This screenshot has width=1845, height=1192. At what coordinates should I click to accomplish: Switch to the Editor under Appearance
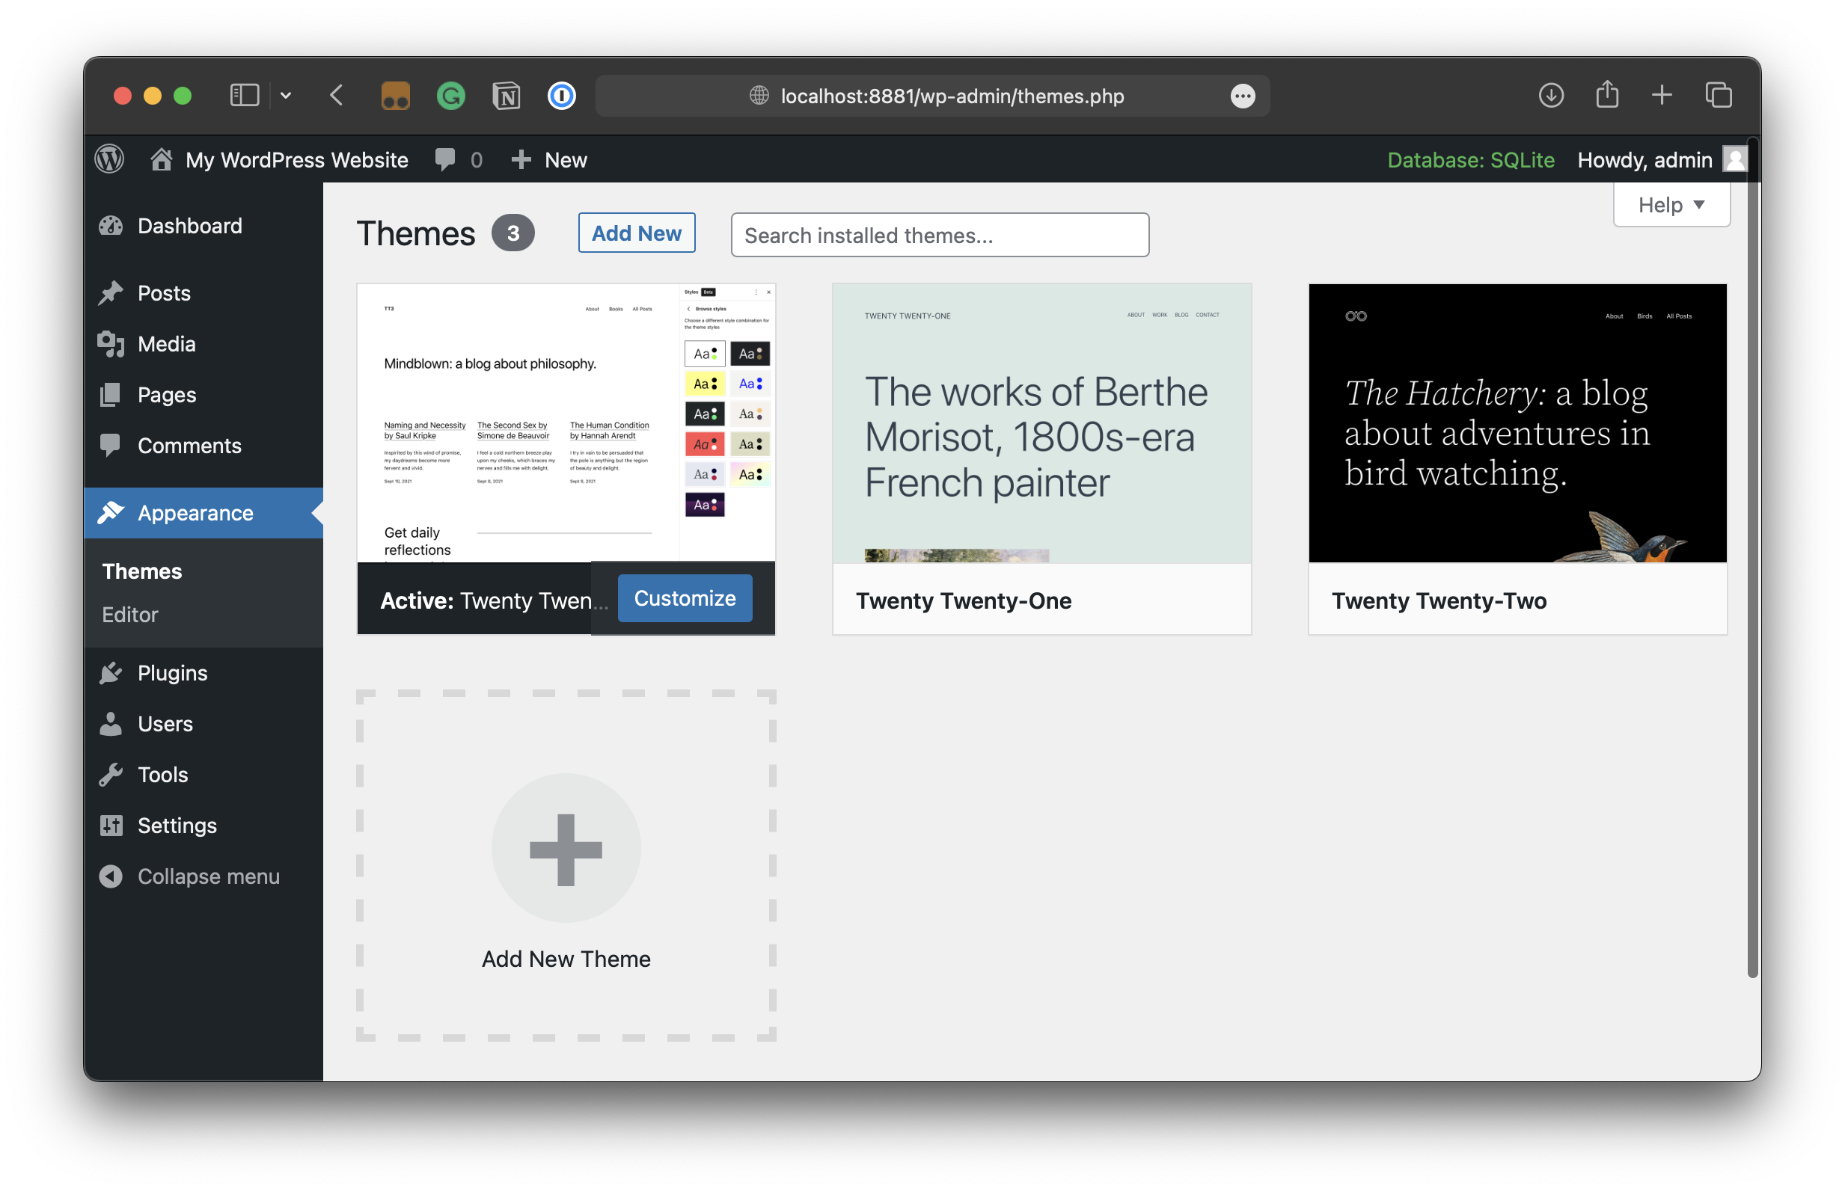coord(129,615)
